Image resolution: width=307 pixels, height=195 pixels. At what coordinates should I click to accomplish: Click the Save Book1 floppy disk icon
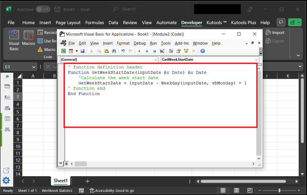83,51
